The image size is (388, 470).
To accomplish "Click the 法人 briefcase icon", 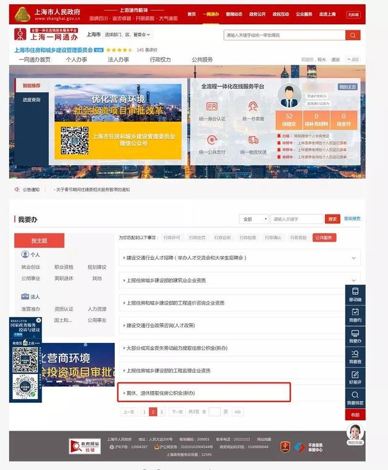I will 25,296.
